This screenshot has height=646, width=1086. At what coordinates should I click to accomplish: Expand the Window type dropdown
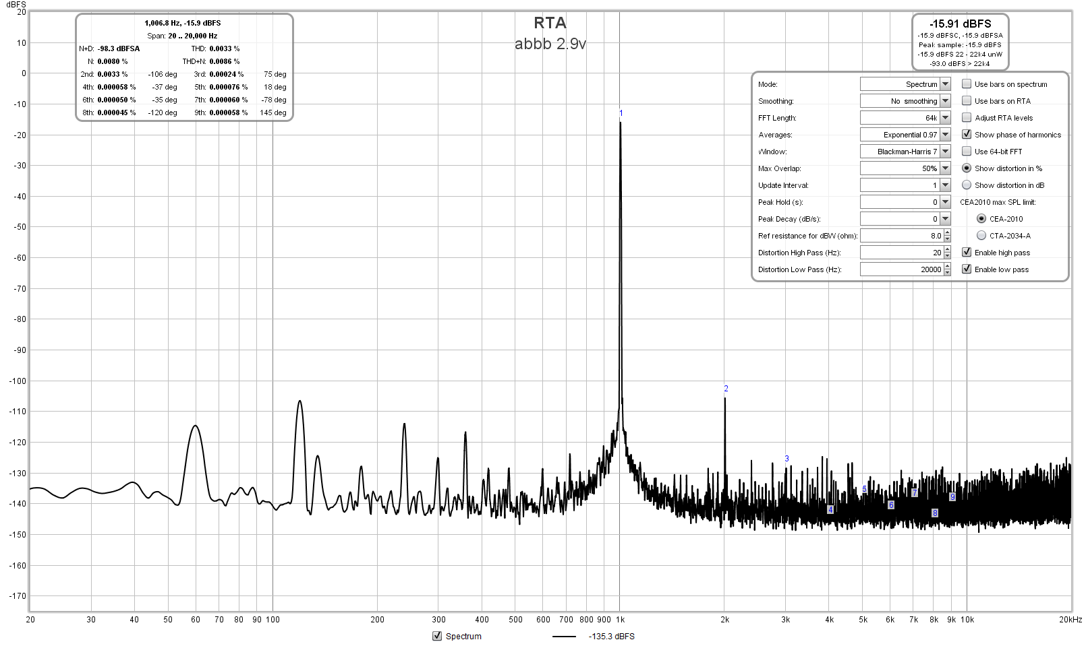(x=945, y=152)
